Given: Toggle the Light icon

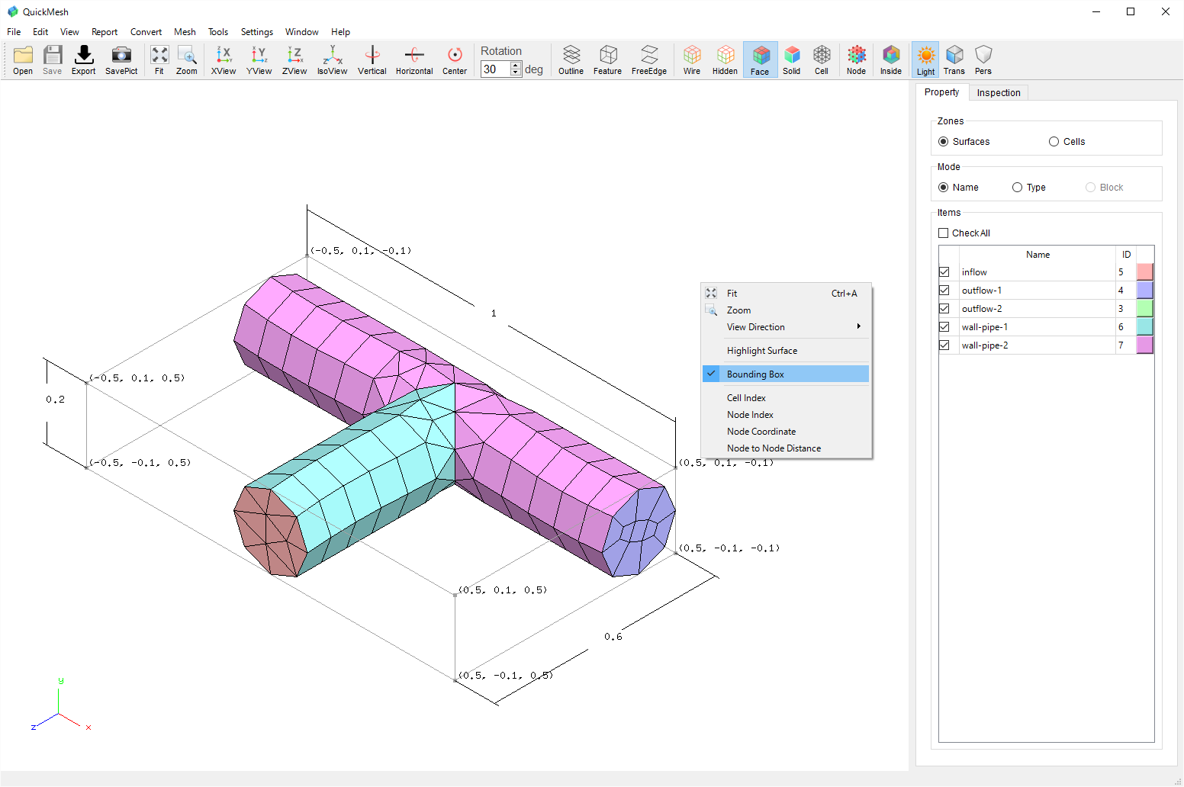Looking at the screenshot, I should point(926,59).
